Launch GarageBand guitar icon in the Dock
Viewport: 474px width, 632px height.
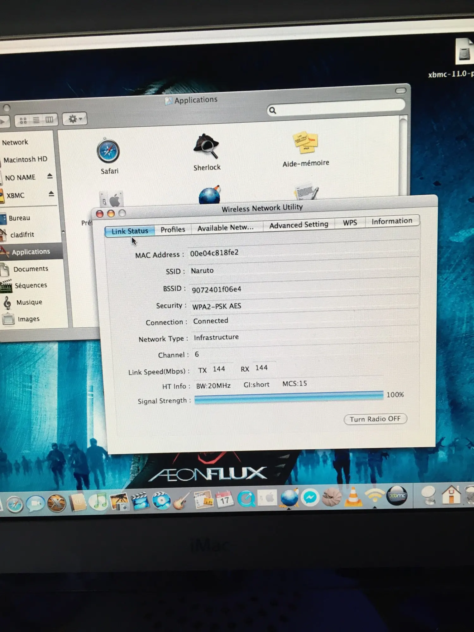(182, 500)
